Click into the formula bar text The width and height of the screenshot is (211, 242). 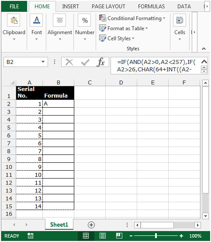pos(156,66)
